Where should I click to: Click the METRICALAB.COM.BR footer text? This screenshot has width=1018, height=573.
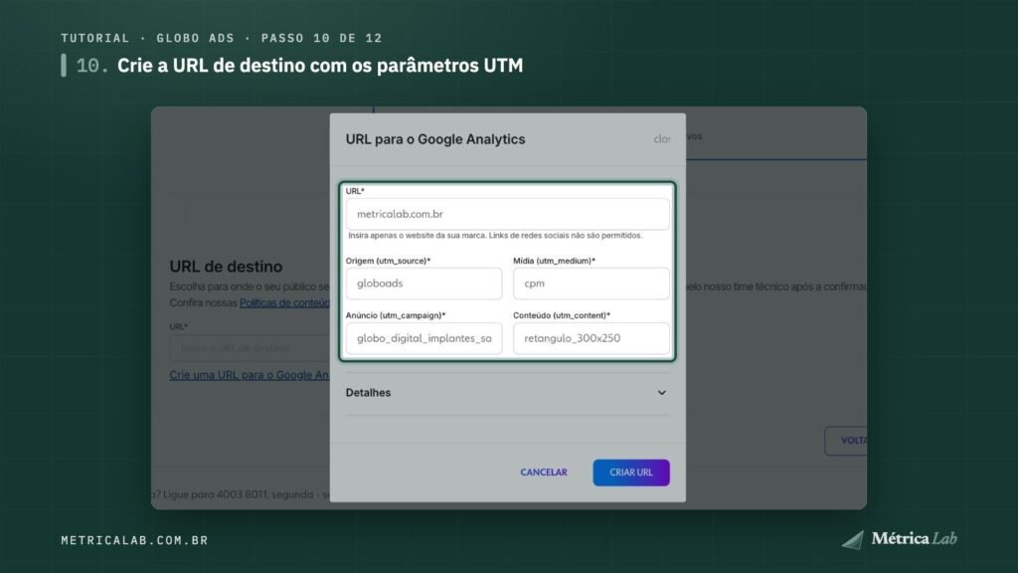[134, 540]
